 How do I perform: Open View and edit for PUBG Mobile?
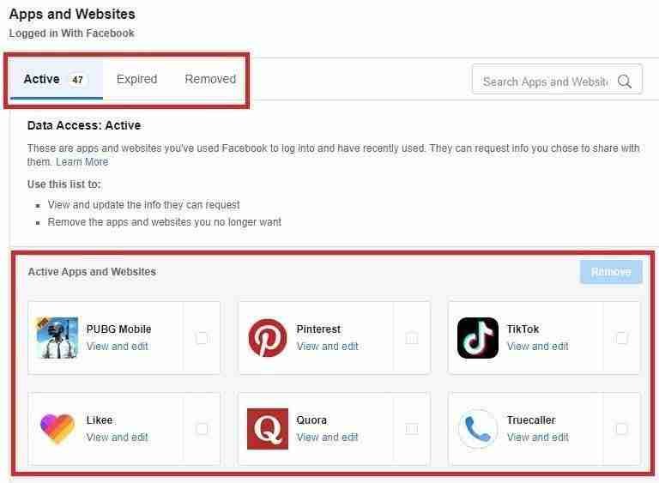click(x=118, y=347)
